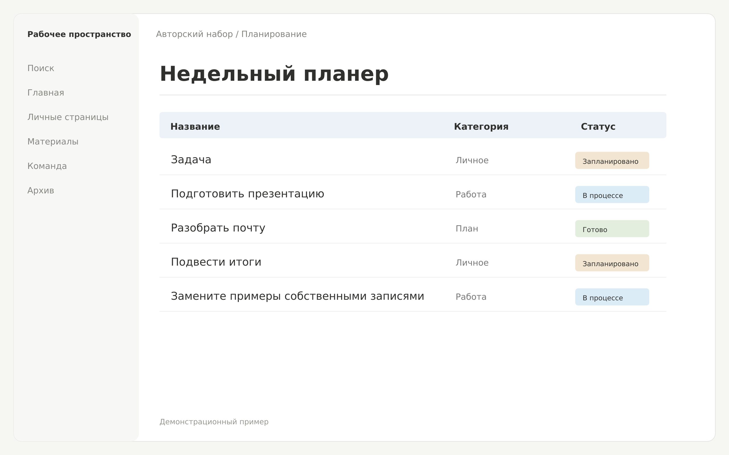This screenshot has width=729, height=455.
Task: Open Поиск in the sidebar
Action: [x=41, y=68]
